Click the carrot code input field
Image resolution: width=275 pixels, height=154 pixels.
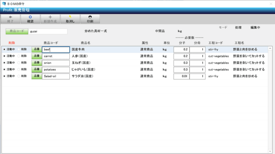coord(56,56)
